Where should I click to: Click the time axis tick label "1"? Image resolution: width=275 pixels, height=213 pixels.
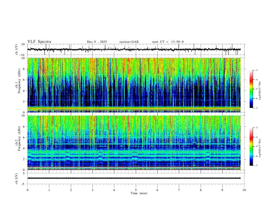click(x=49, y=190)
